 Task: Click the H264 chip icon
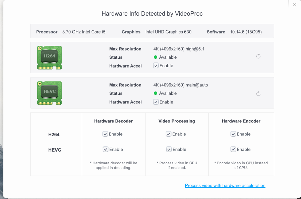click(49, 57)
